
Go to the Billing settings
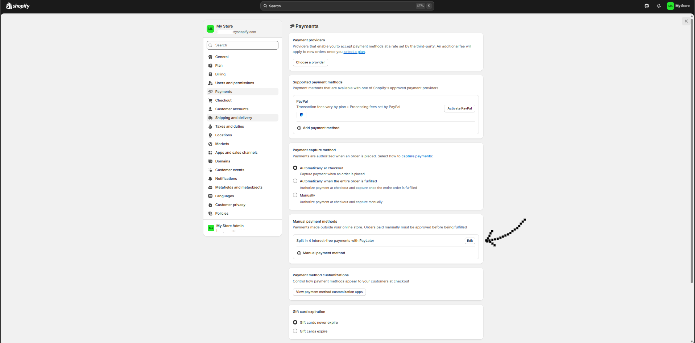click(x=242, y=74)
